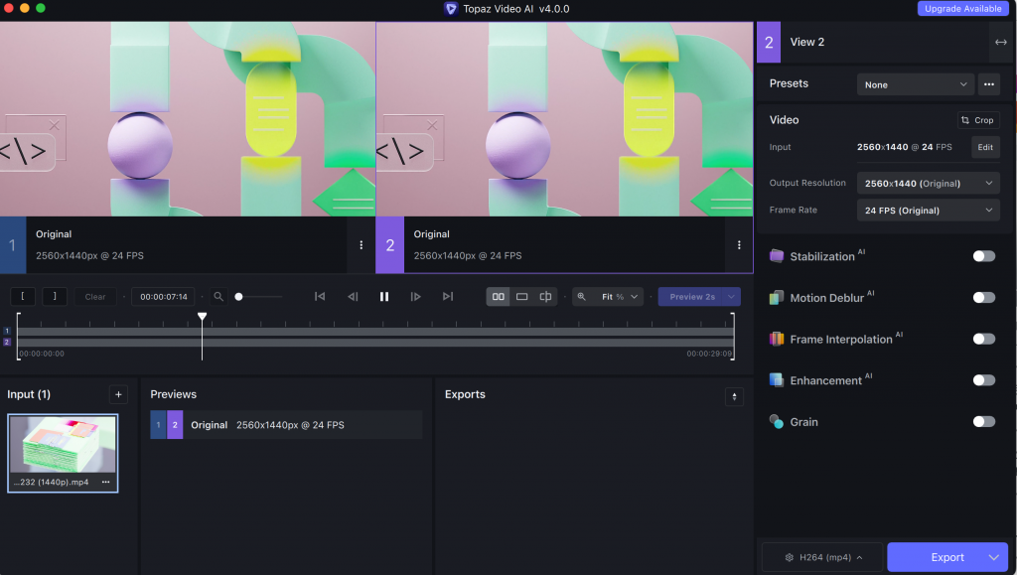Open the preset options menu via ellipsis
The width and height of the screenshot is (1017, 575).
pyautogui.click(x=988, y=83)
